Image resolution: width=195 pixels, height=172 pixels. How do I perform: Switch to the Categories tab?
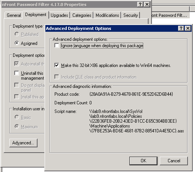(82, 15)
